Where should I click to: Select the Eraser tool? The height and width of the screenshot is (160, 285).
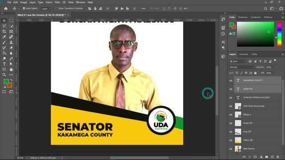[x=11, y=48]
